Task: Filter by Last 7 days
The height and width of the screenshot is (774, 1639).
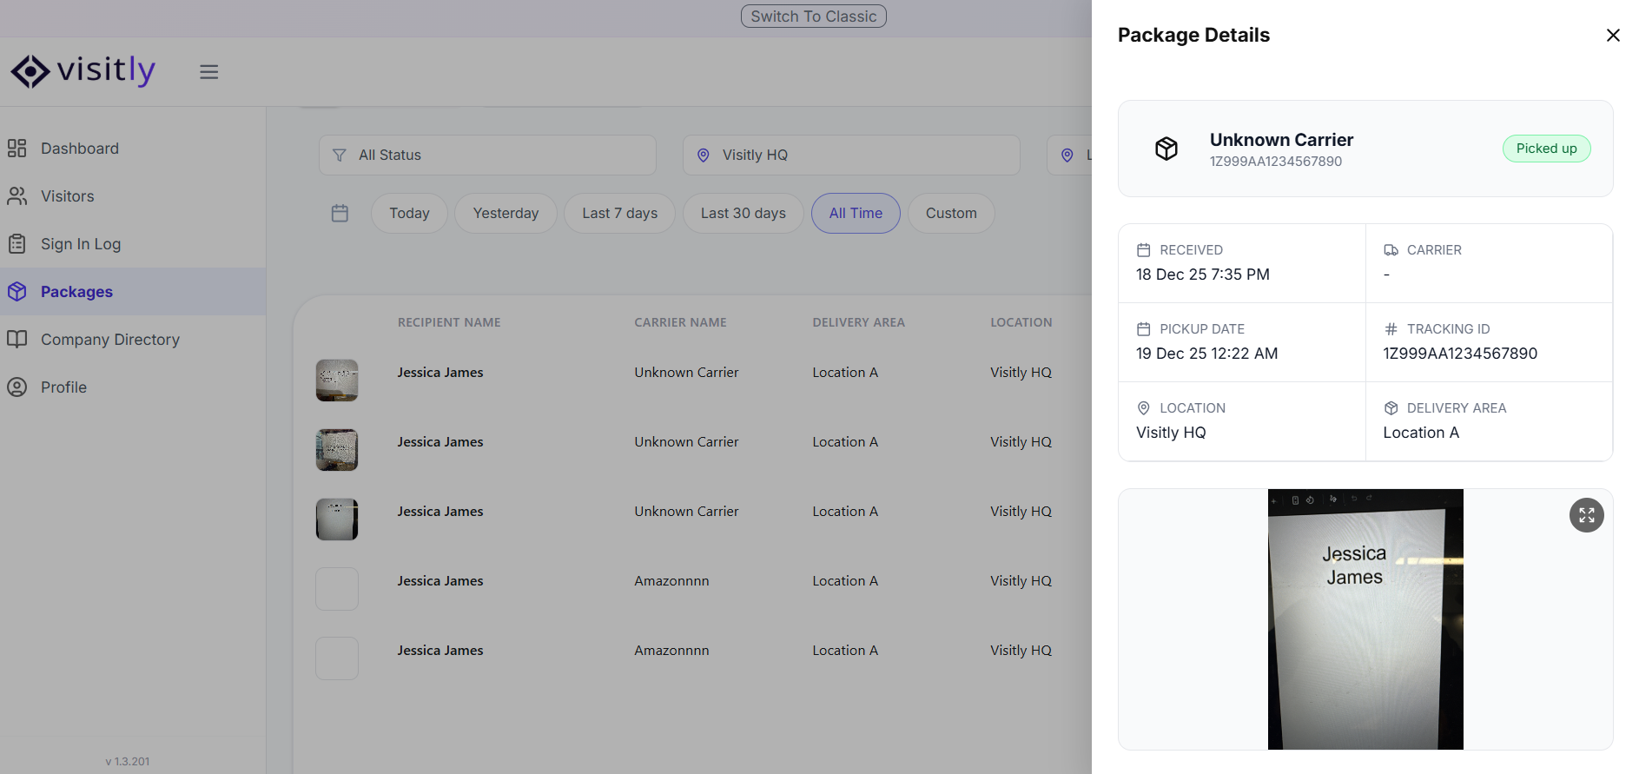Action: point(619,213)
